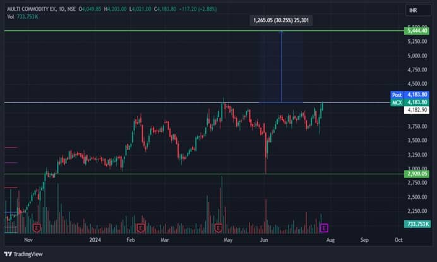437x262 pixels.
Task: Click the red earnings marker below November
Action: point(37,227)
